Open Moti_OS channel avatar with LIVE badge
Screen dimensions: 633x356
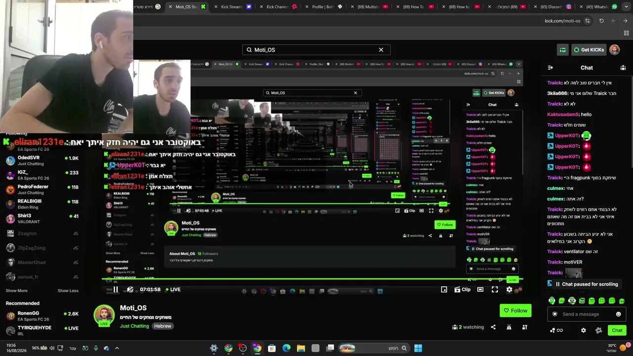pos(104,316)
